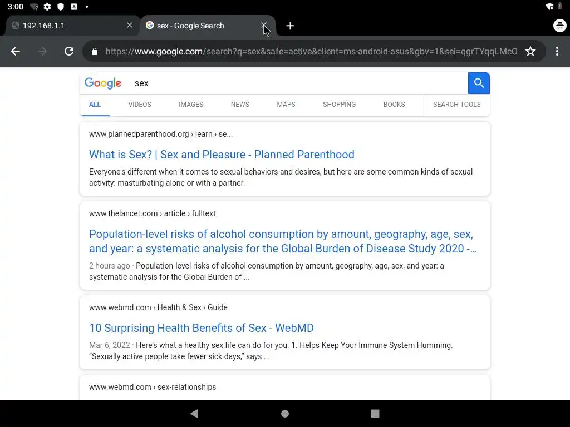Click www.webmd.com sex-relationships breadcrumb
Image resolution: width=570 pixels, height=427 pixels.
pyautogui.click(x=153, y=387)
